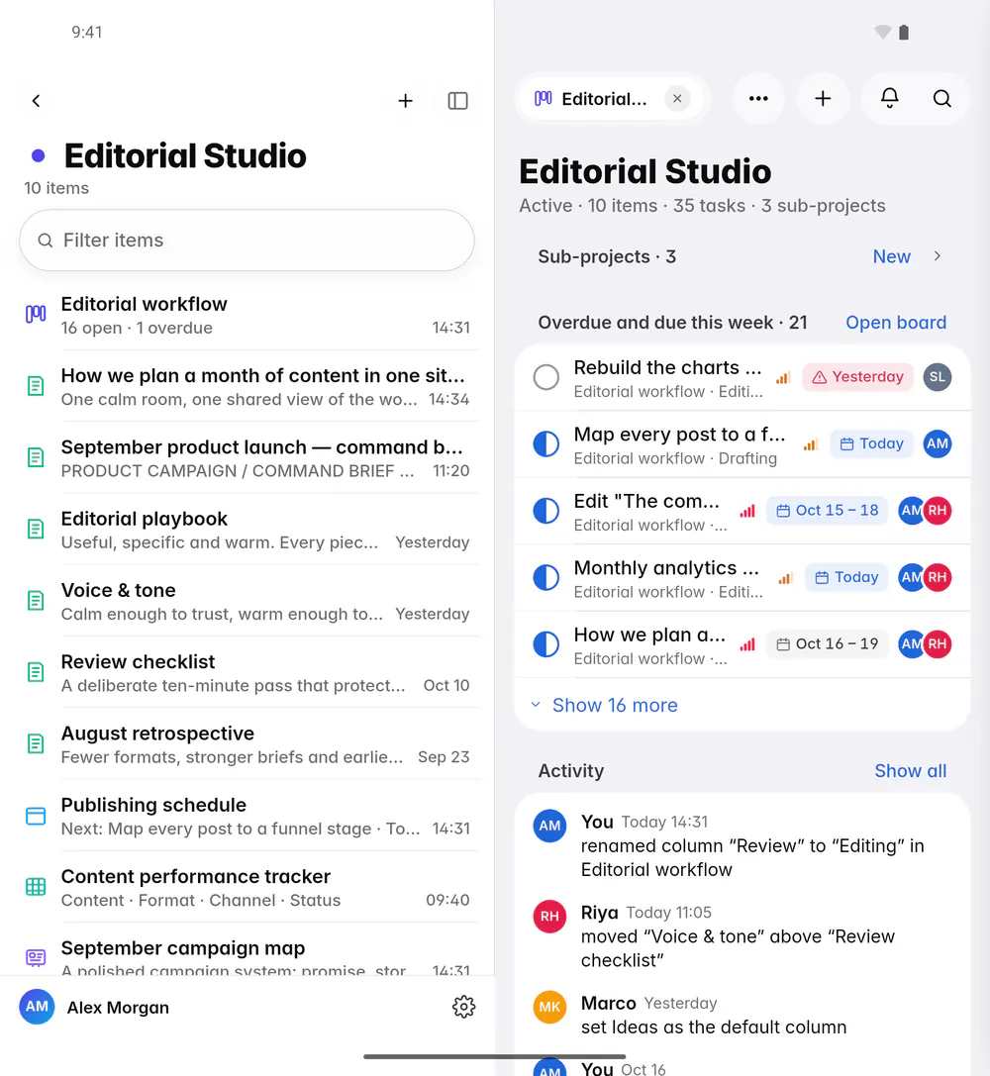This screenshot has width=990, height=1076.
Task: Open notifications bell
Action: click(x=890, y=99)
